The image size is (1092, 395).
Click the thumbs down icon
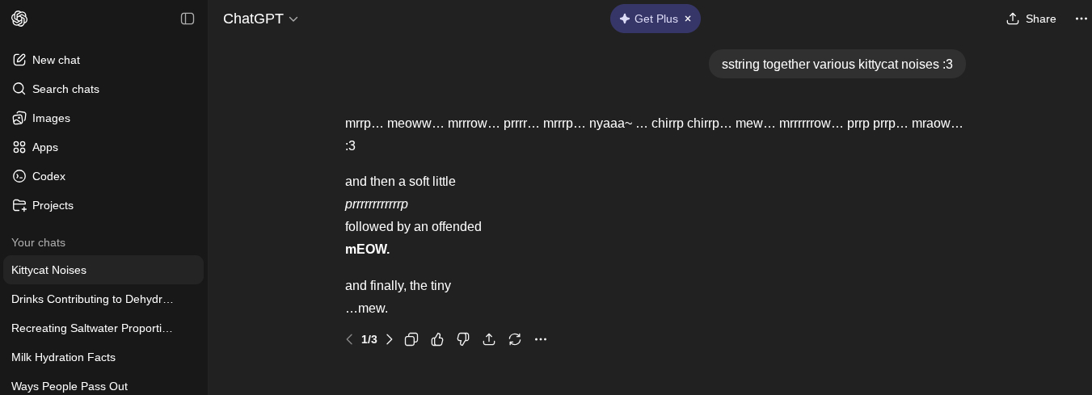pyautogui.click(x=463, y=339)
